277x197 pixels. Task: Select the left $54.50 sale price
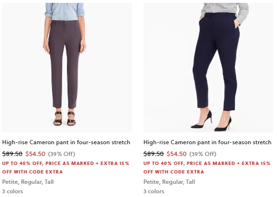tap(35, 154)
